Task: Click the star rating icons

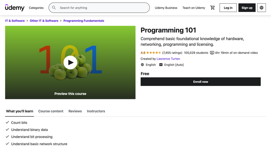Action: pos(154,53)
